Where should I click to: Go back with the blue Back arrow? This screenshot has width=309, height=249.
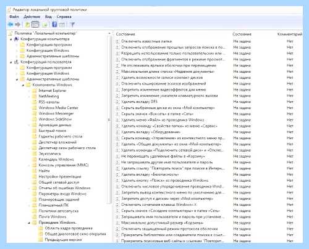pyautogui.click(x=11, y=25)
